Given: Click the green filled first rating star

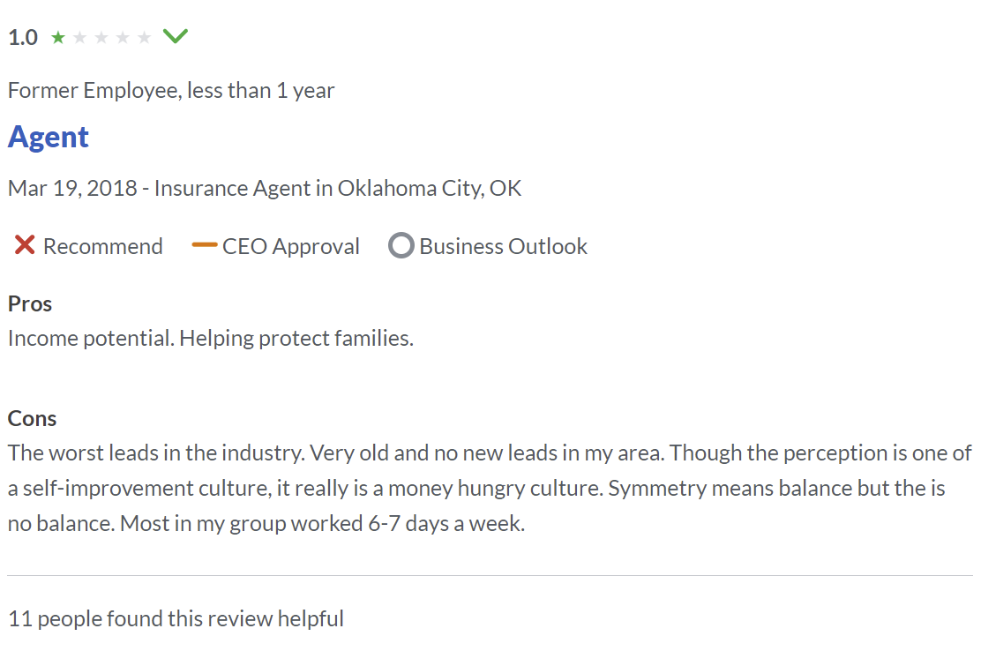Looking at the screenshot, I should pos(58,37).
